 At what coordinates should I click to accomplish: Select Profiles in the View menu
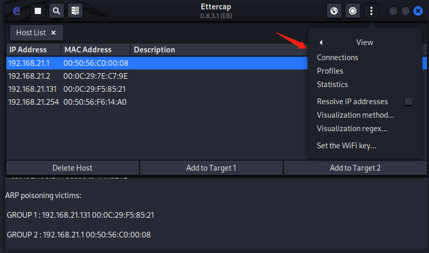click(x=330, y=71)
